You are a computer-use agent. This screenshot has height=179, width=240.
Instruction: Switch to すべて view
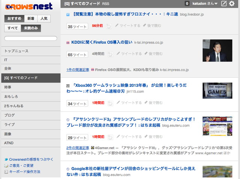tap(12, 28)
